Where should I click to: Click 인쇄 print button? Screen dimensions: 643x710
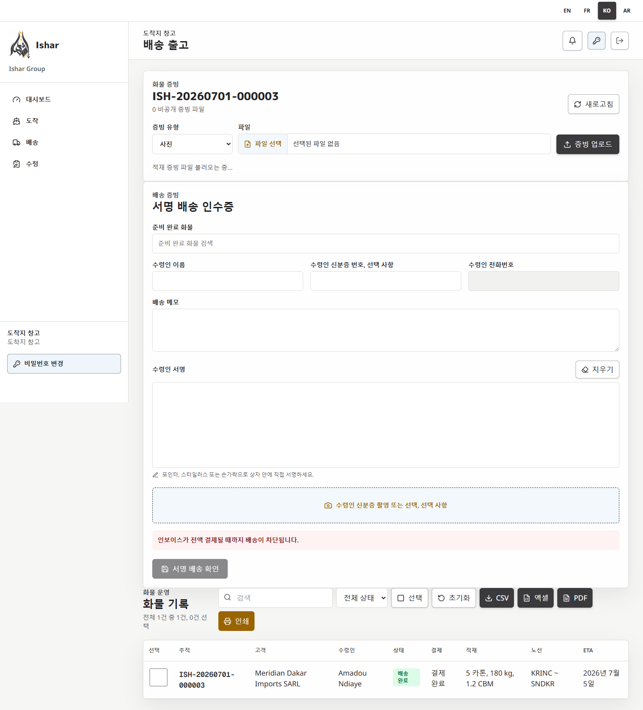[236, 621]
